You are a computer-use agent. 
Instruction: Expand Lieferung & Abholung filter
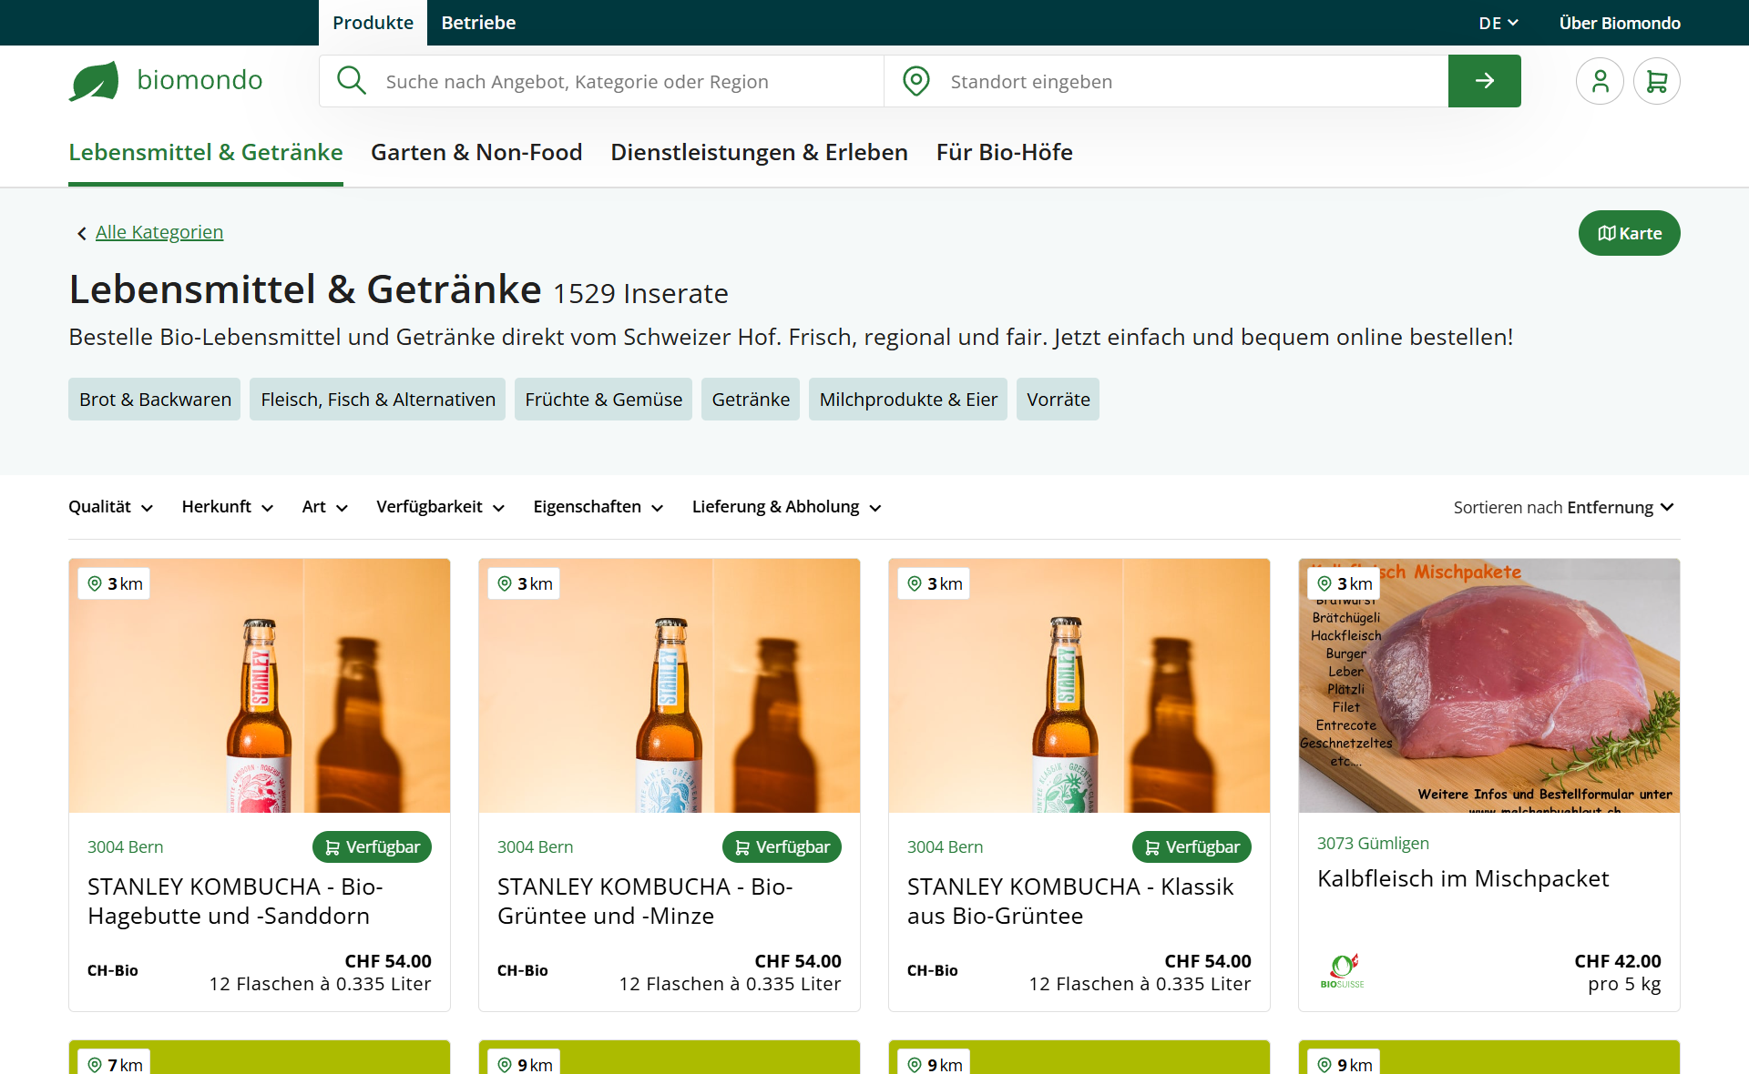click(x=786, y=507)
